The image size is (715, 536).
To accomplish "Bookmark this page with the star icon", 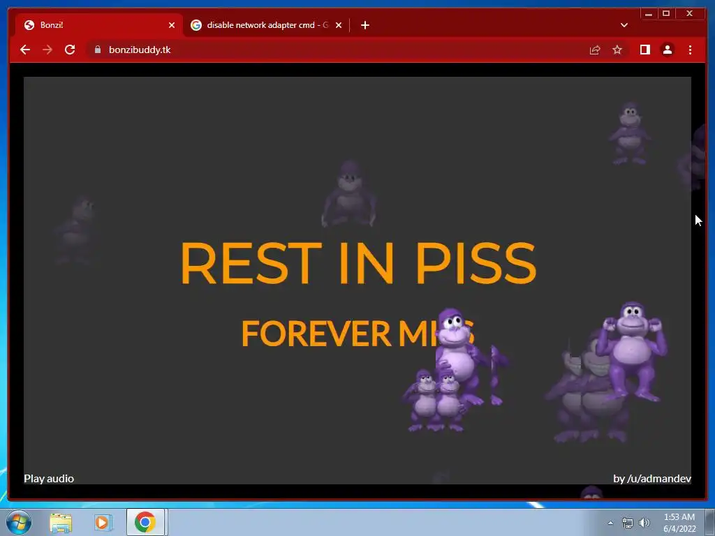I will pos(617,50).
